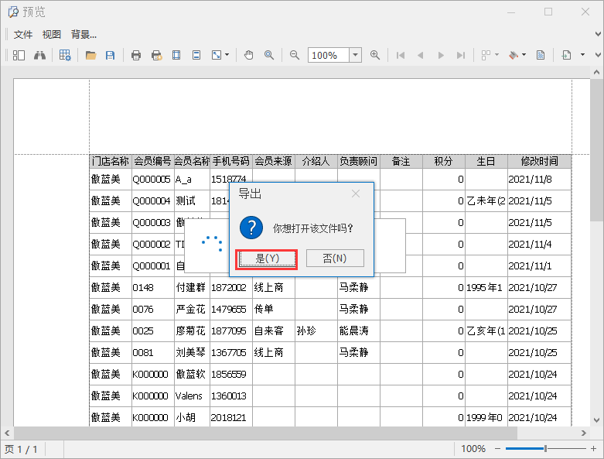604x459 pixels.
Task: Open the page color dropdown arrow
Action: [x=524, y=55]
